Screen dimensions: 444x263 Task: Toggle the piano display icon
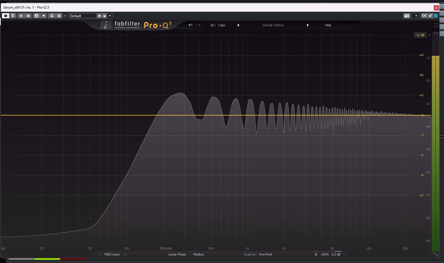tap(3, 248)
